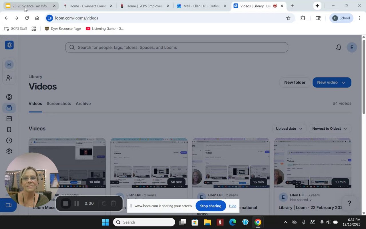Image resolution: width=366 pixels, height=229 pixels.
Task: Bookmark this page with the star icon
Action: 288,18
